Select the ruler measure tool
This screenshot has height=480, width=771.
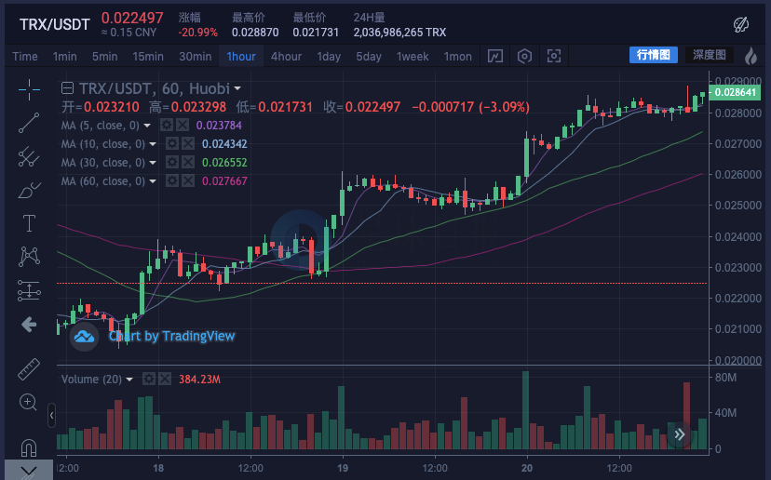coord(29,369)
